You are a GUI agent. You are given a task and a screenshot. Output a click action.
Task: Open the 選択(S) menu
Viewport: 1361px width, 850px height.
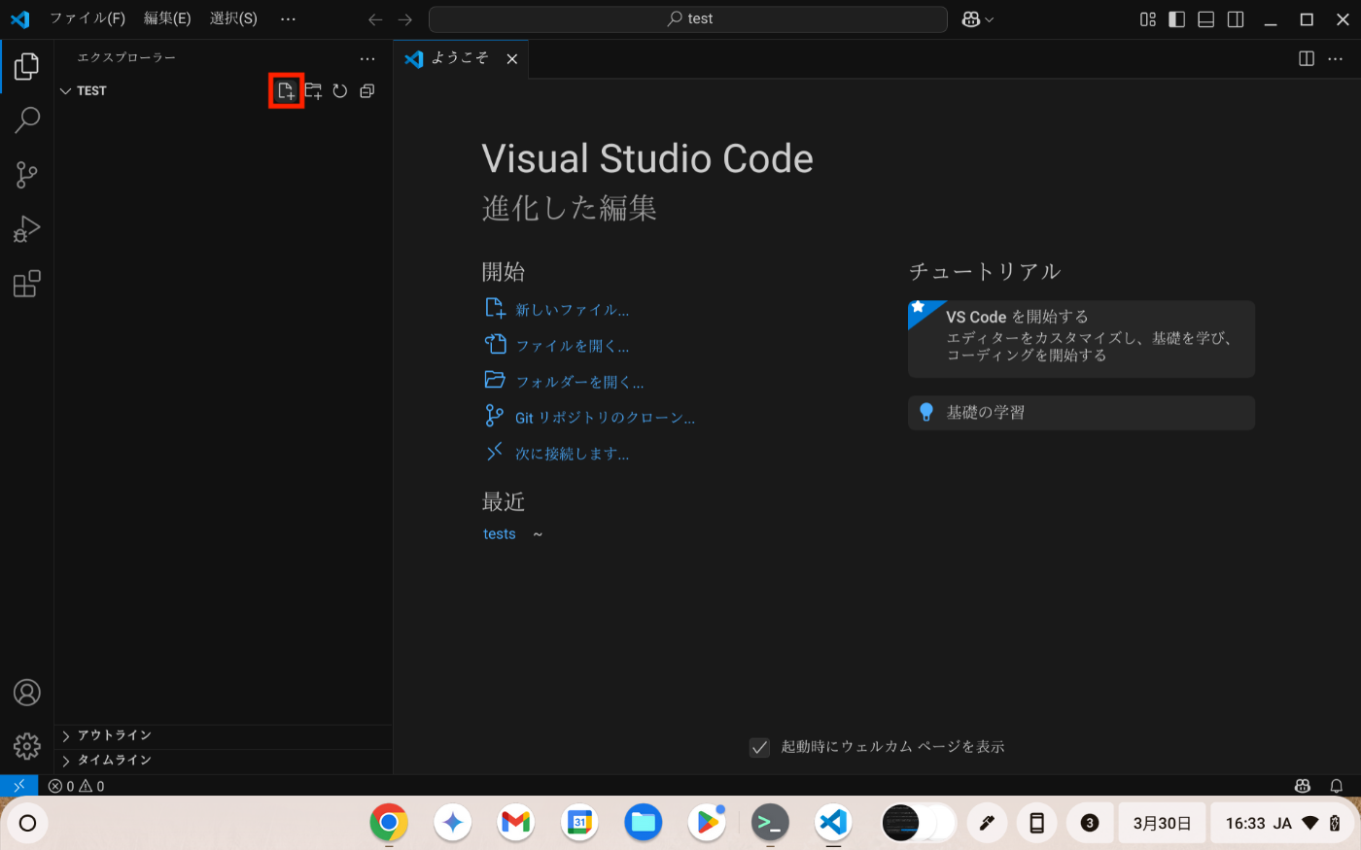pyautogui.click(x=233, y=18)
